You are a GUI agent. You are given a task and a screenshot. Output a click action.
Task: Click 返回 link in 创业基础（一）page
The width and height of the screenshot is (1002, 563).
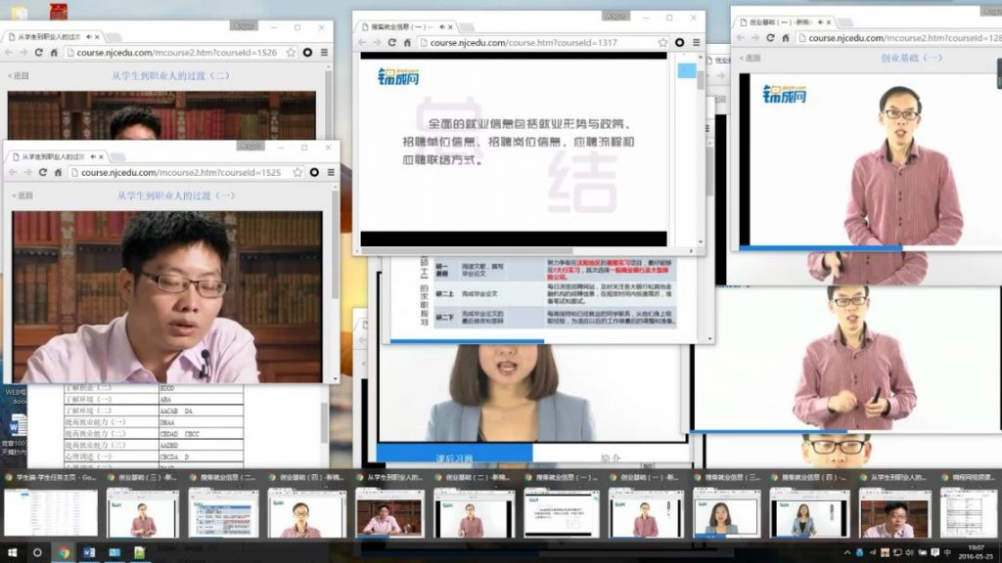pos(751,59)
